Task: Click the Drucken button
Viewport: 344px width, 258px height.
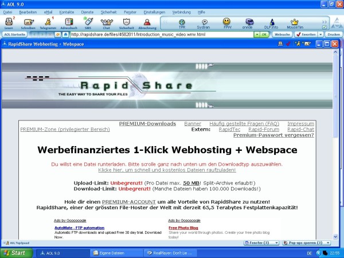Action: click(x=334, y=34)
